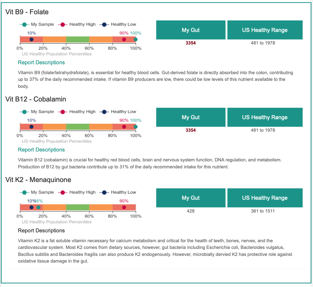
Task: Click the 16% teal sample dot in Menaquinone chart
Action: [x=38, y=208]
